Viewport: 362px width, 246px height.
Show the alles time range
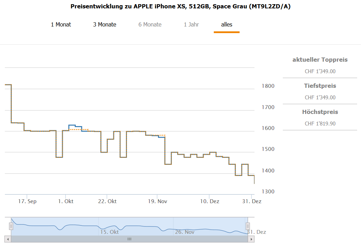[x=227, y=24]
